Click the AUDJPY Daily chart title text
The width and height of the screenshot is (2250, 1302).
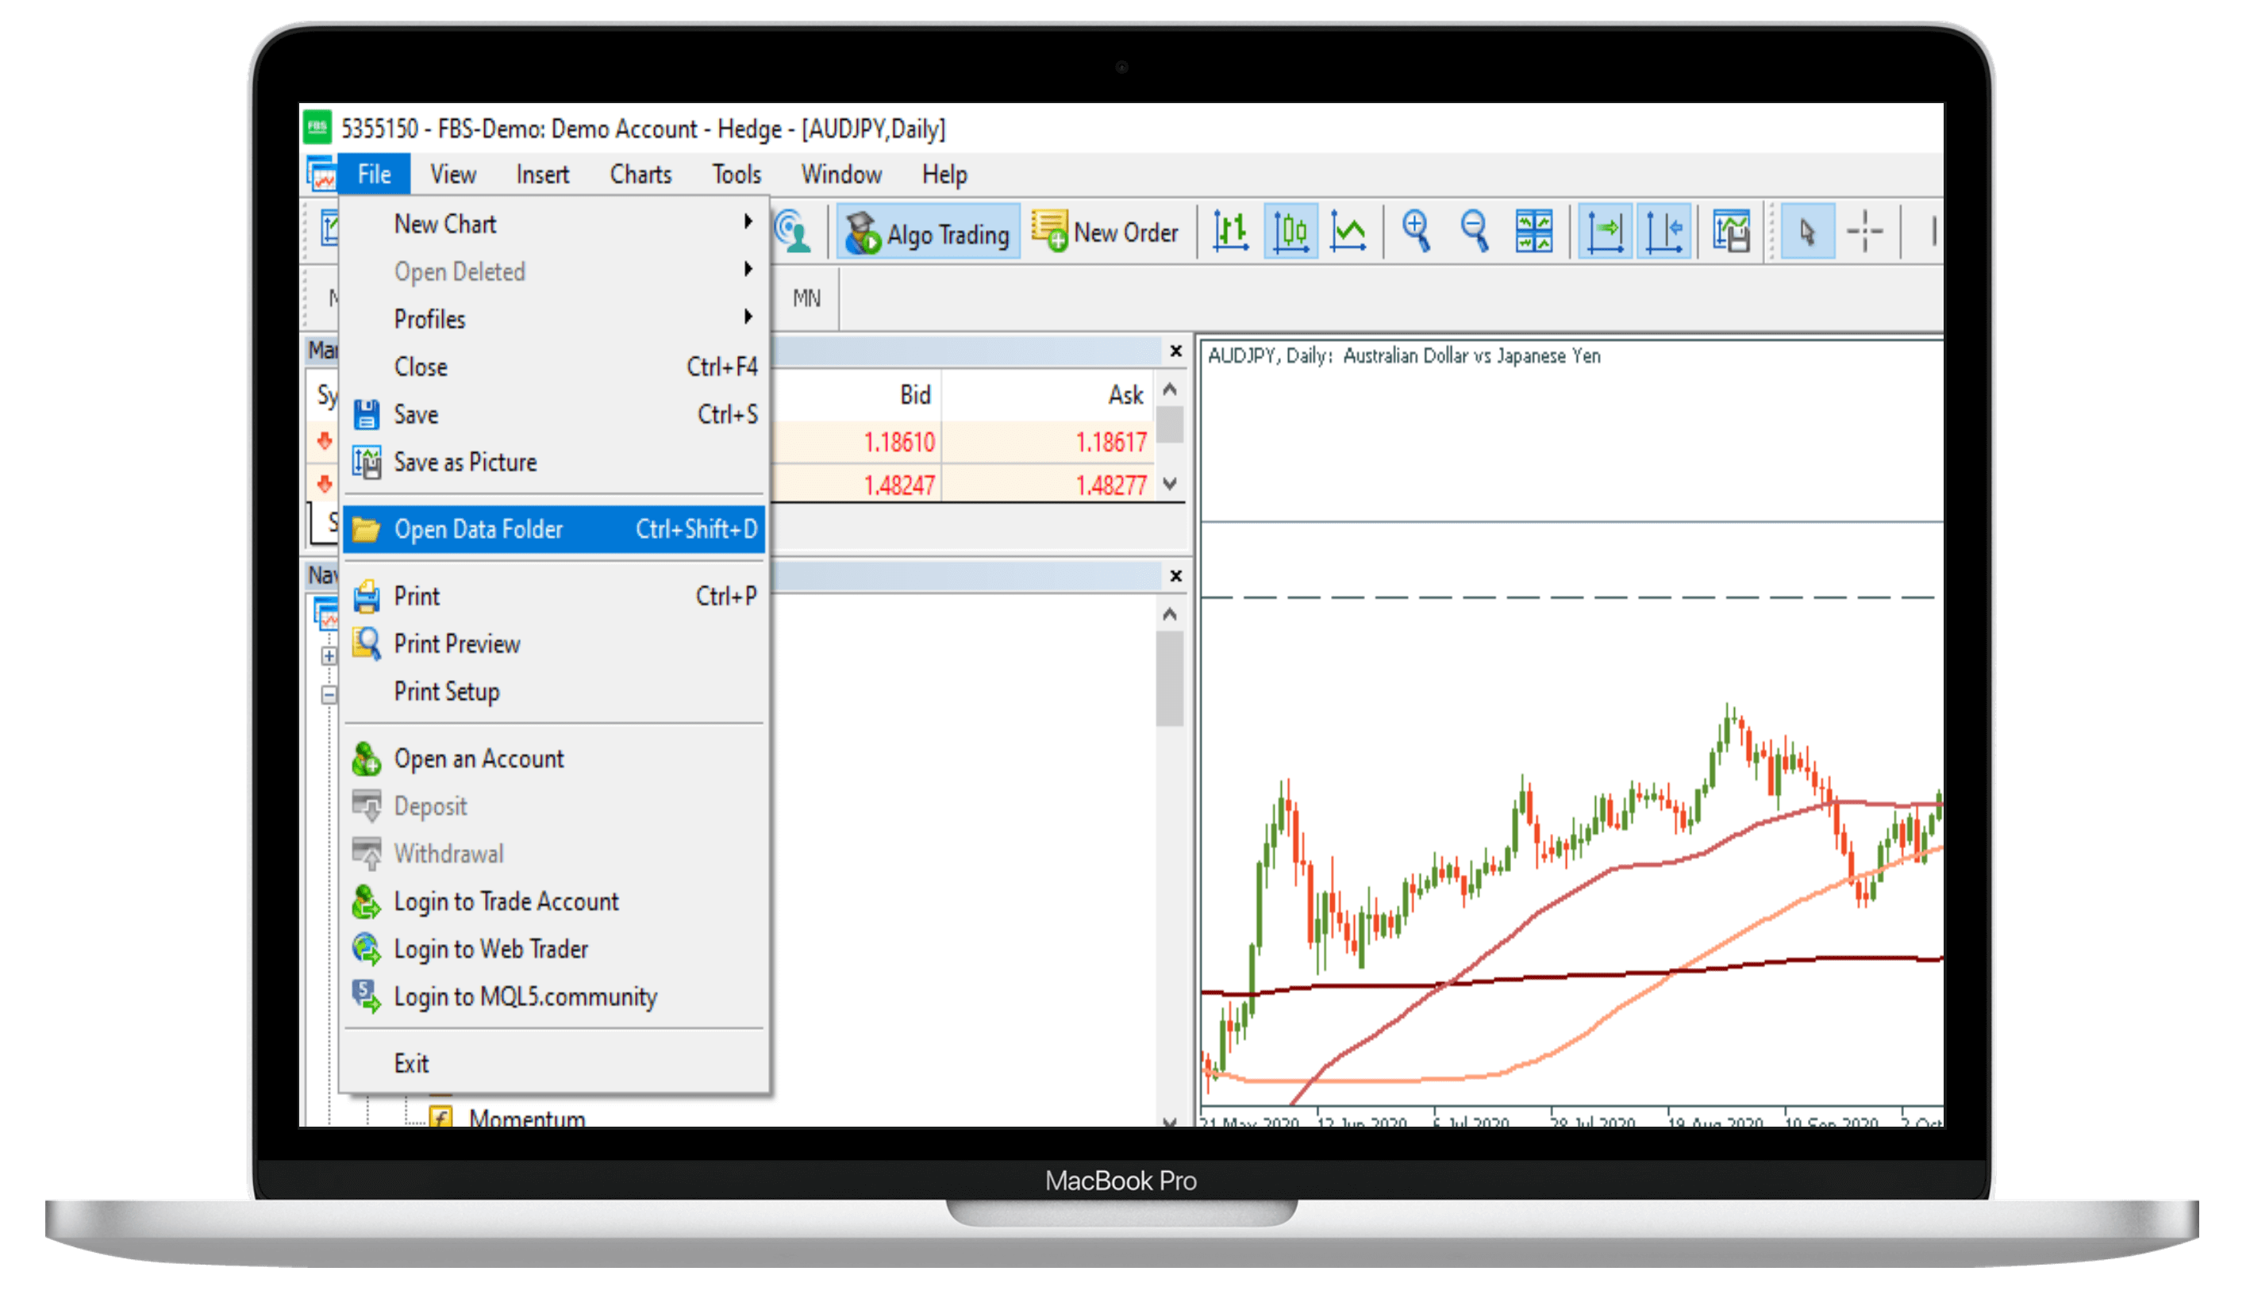(x=1403, y=356)
